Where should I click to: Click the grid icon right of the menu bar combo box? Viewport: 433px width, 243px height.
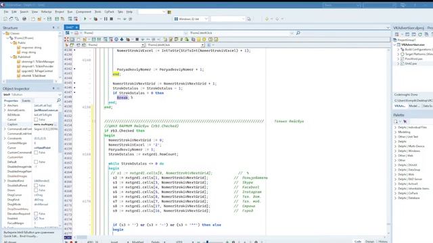(169, 12)
